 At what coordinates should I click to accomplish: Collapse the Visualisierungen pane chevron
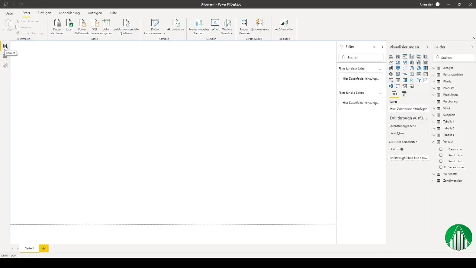427,47
